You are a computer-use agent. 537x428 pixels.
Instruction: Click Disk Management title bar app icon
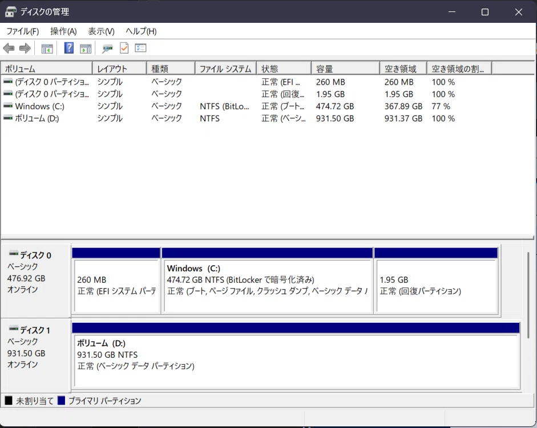pos(11,11)
